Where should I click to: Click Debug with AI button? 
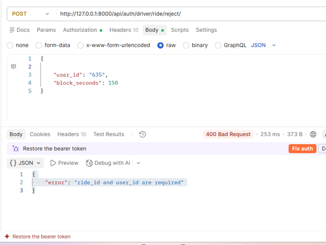108,163
